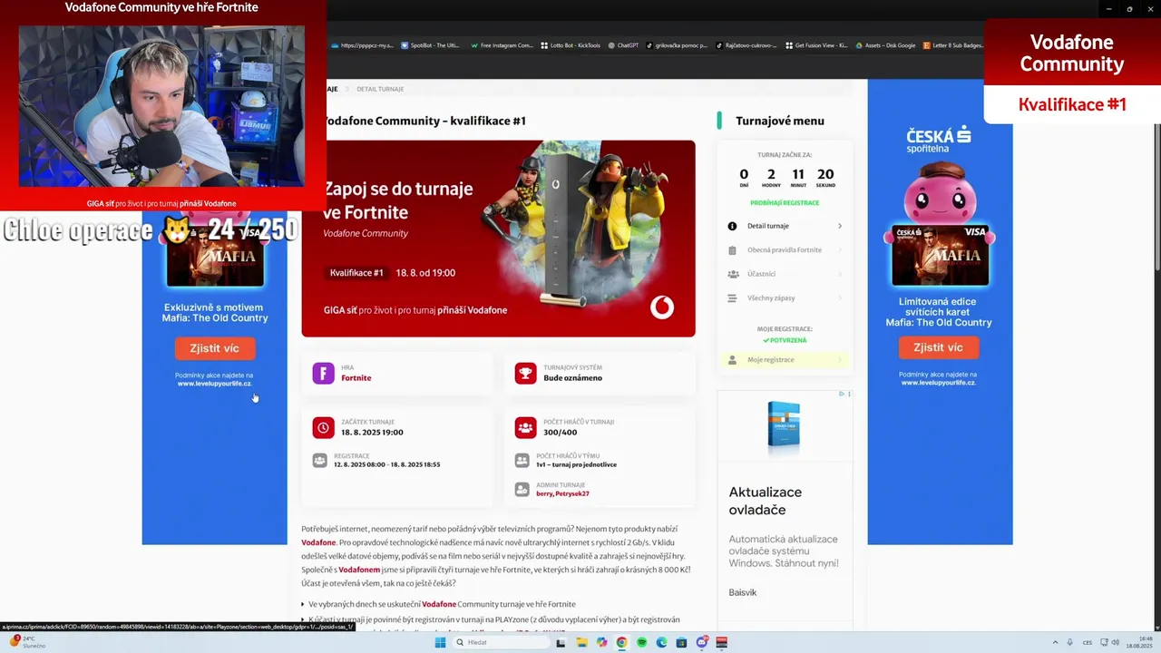Viewport: 1161px width, 653px height.
Task: Open the SpotiBot bookmark
Action: (431, 45)
